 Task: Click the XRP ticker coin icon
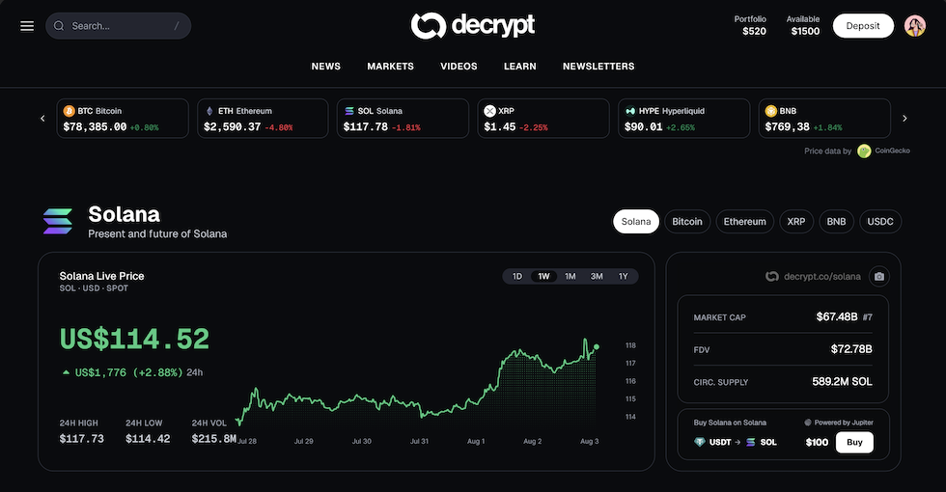(x=490, y=111)
